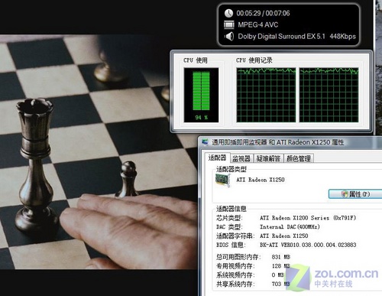Click the CPU 使用记录 label
Viewport: 382px width, 296px height.
click(x=254, y=60)
